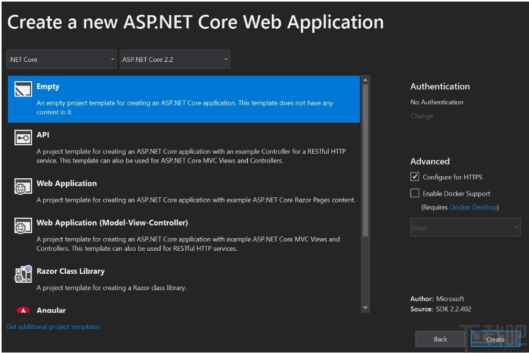Click Change under Authentication

[x=422, y=116]
